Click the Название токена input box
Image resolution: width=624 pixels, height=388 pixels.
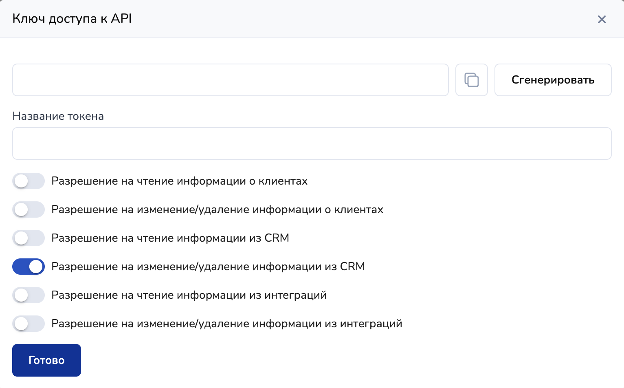312,143
